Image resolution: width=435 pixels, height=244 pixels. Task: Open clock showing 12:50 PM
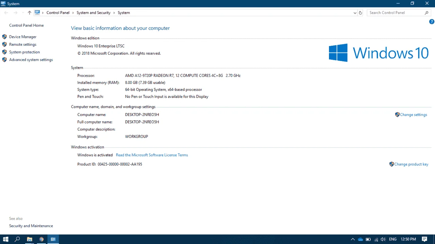[408, 239]
